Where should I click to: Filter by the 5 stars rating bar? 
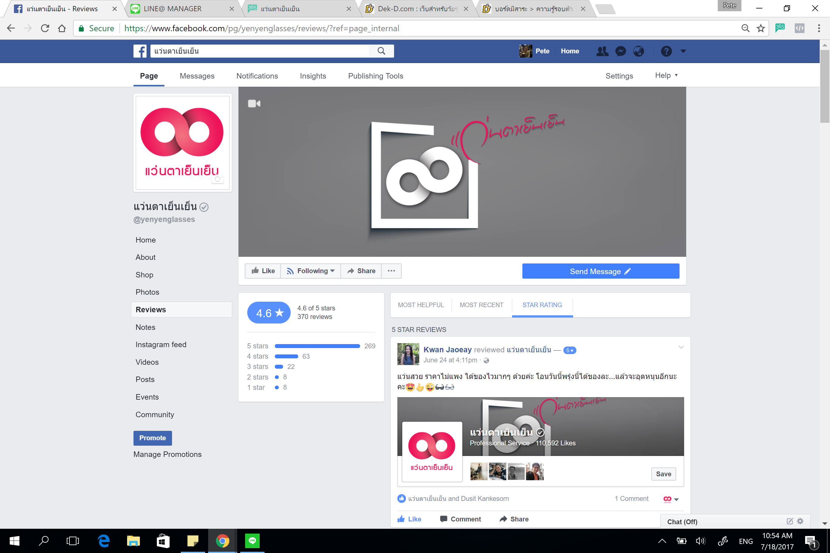click(x=317, y=346)
